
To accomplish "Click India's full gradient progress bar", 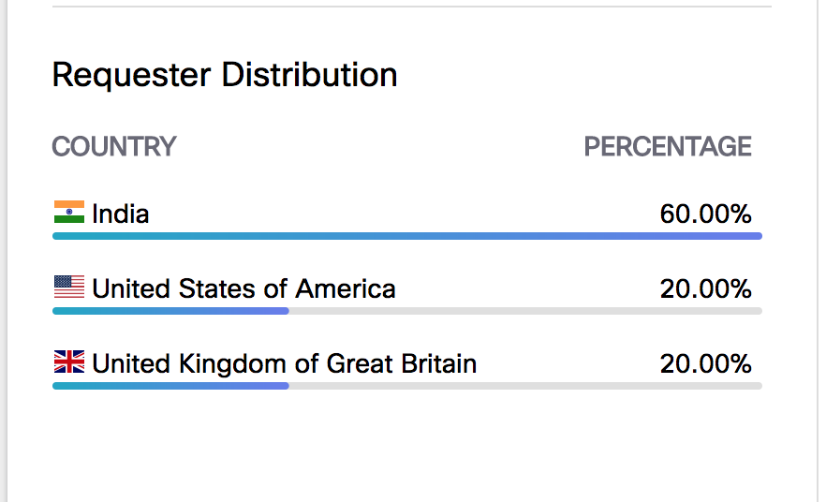I will pos(407,236).
